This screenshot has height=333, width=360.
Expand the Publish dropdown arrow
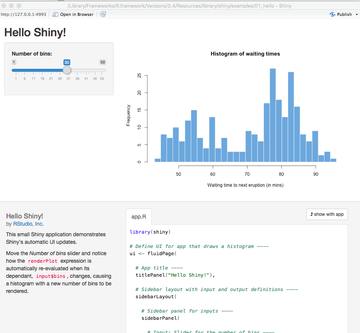[x=357, y=14]
